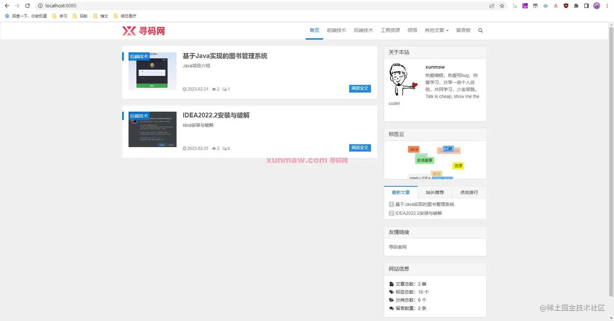Toggle the bookmark star in the address bar
The height and width of the screenshot is (321, 614).
(x=502, y=6)
